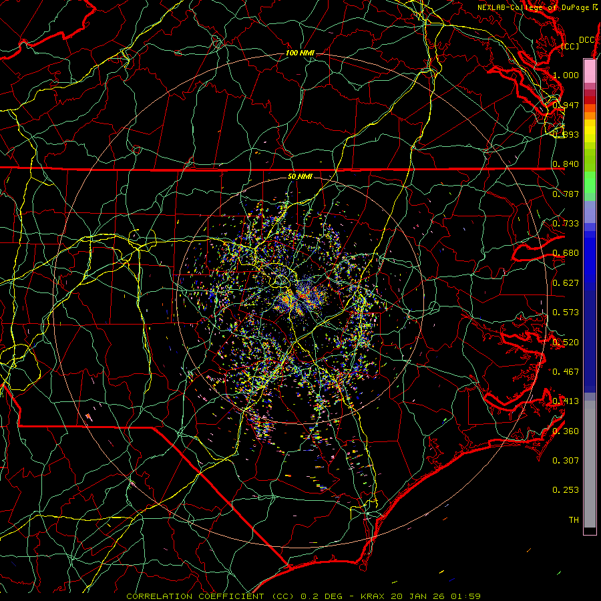601x601 pixels.
Task: Select the 0.840 scale value
Action: click(x=566, y=164)
